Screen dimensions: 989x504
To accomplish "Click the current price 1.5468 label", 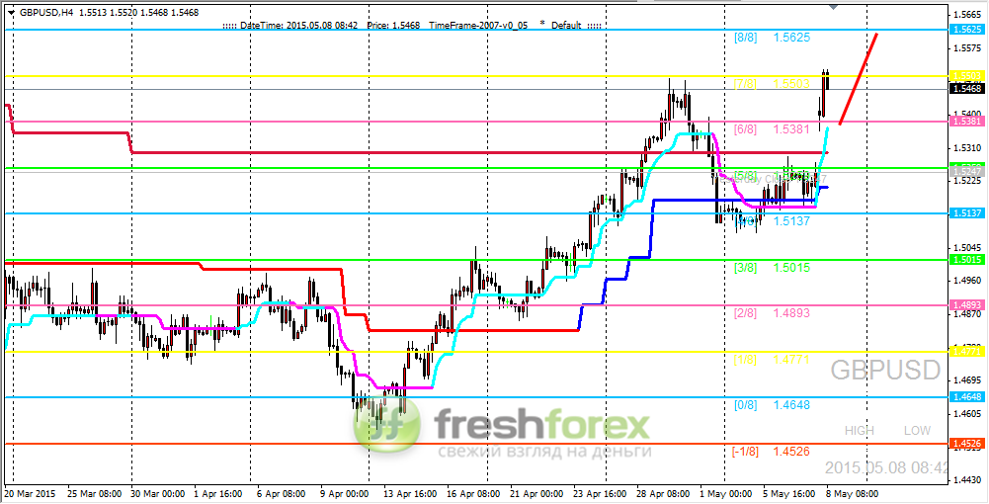I will (x=968, y=89).
